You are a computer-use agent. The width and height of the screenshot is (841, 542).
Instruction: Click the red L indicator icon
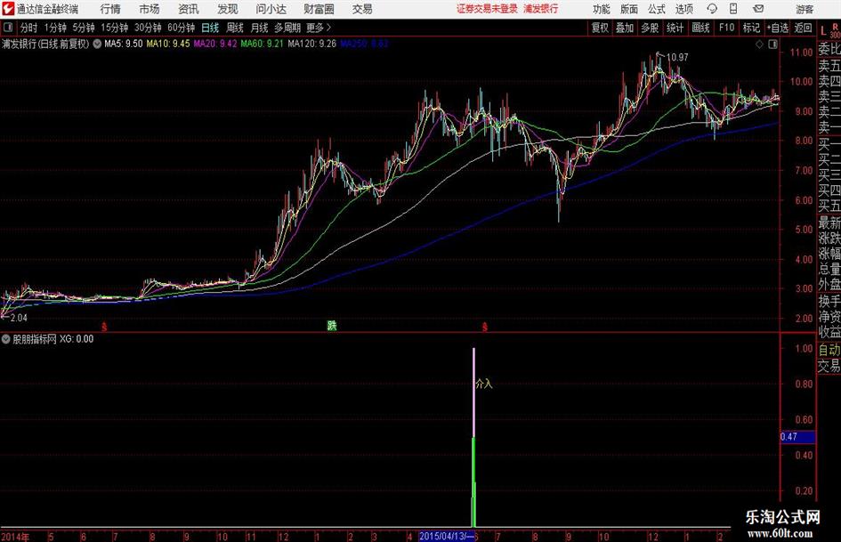pos(823,31)
